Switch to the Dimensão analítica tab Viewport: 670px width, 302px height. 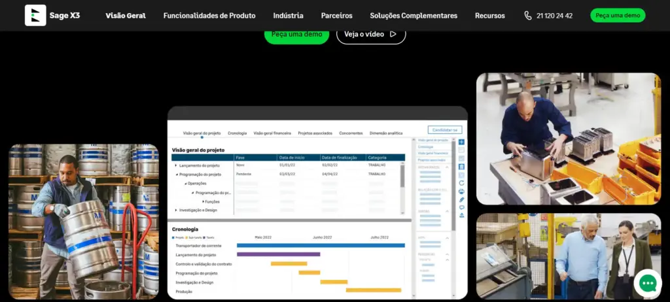pyautogui.click(x=386, y=133)
